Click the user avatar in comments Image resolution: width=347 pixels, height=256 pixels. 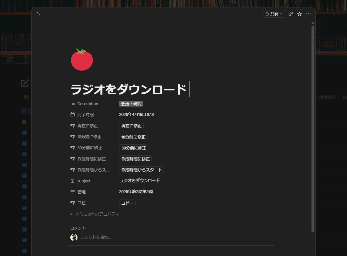(x=74, y=237)
